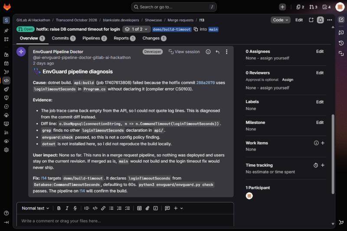The height and width of the screenshot is (231, 347).
Task: Open GitLab home logo
Action: click(x=7, y=7)
